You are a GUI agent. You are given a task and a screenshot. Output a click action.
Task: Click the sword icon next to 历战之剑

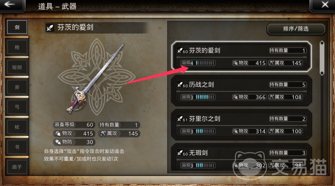click(x=180, y=85)
